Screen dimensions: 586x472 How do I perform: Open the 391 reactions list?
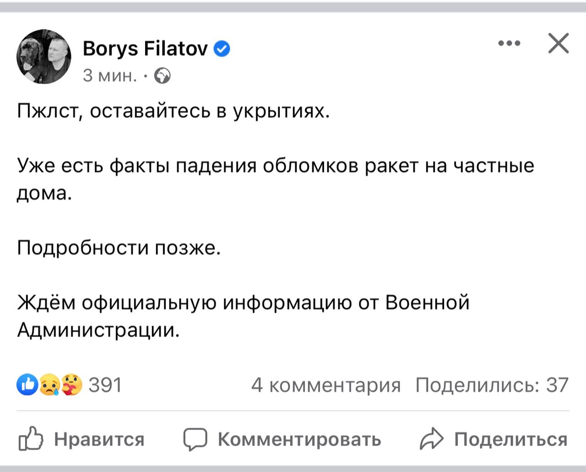click(x=105, y=385)
